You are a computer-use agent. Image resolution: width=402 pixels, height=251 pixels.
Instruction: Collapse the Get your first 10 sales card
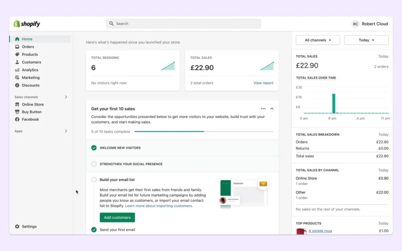[x=272, y=109]
